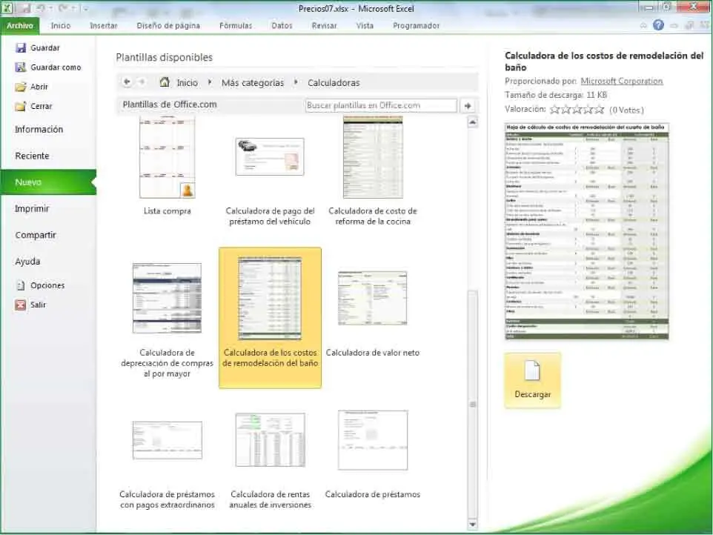The height and width of the screenshot is (535, 713).
Task: Exit Excel using the Salir icon
Action: coord(21,305)
